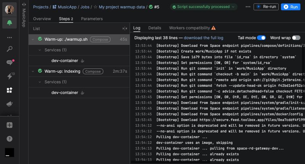The width and height of the screenshot is (305, 164).
Task: Click the plus add-new icon in sidebar
Action: 9,125
